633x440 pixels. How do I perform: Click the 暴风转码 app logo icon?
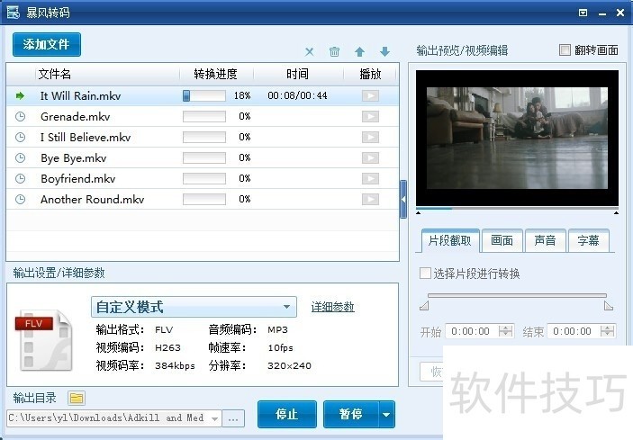(x=13, y=13)
